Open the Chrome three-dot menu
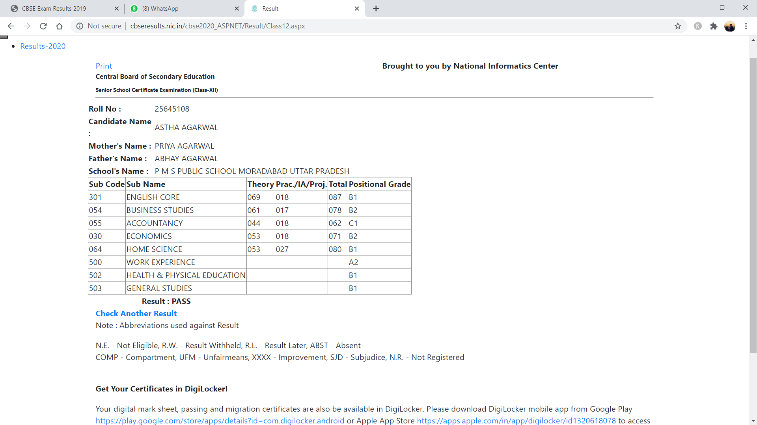 (746, 26)
